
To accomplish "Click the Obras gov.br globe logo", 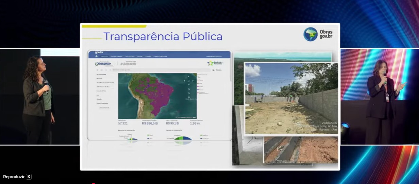I will pos(310,34).
